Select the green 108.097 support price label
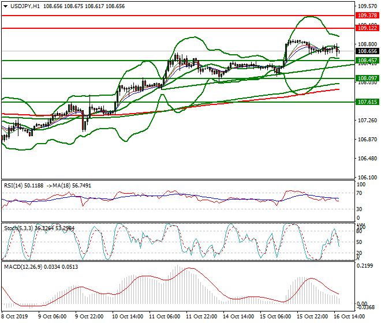 367,78
